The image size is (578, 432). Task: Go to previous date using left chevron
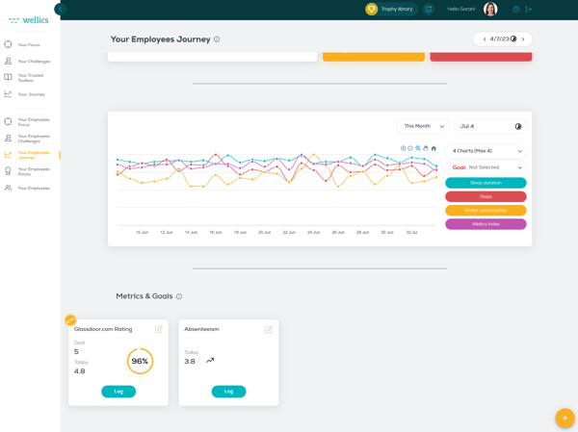pos(485,39)
